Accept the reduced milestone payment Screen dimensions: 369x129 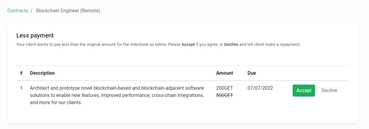point(304,90)
